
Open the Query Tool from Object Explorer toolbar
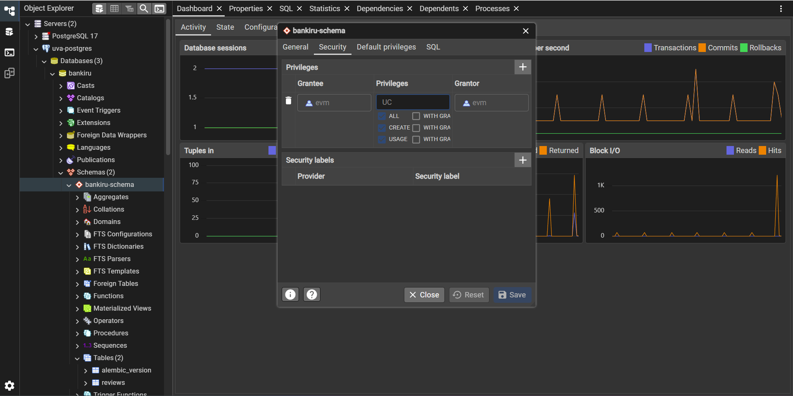click(x=99, y=8)
